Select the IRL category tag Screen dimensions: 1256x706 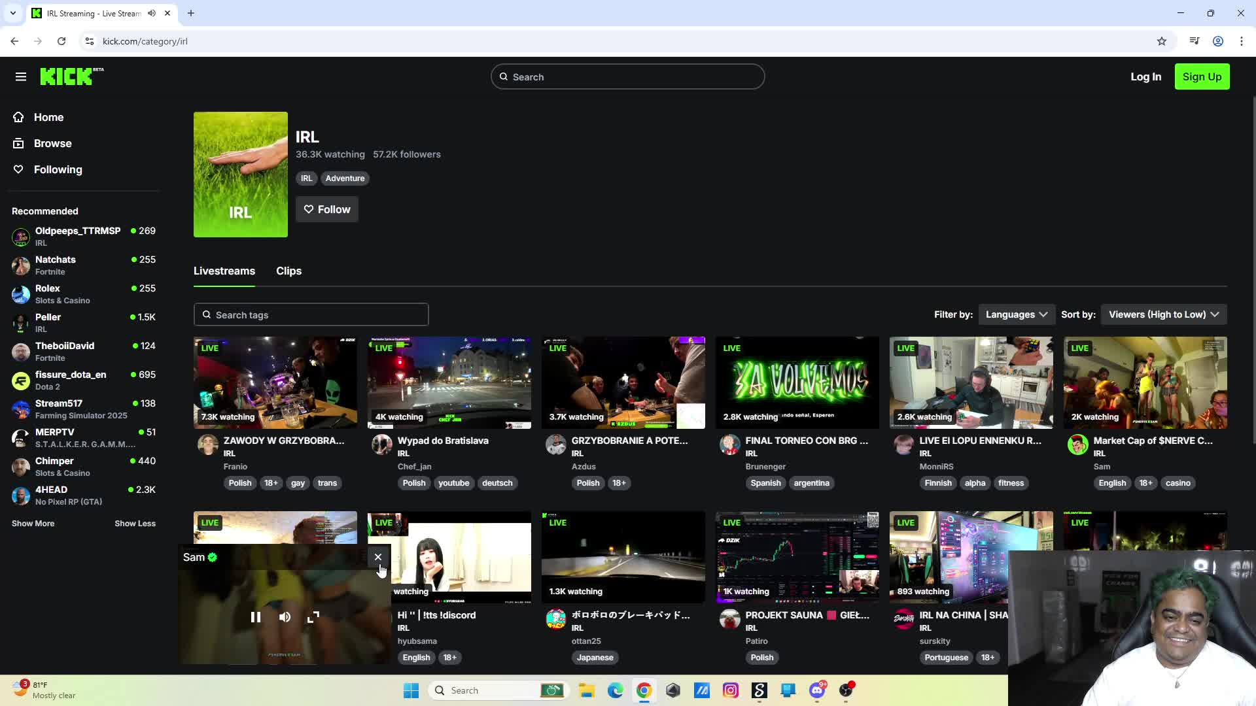[x=306, y=178]
